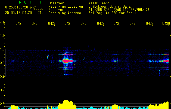Click the 0423 time marker

(x=51, y=23)
